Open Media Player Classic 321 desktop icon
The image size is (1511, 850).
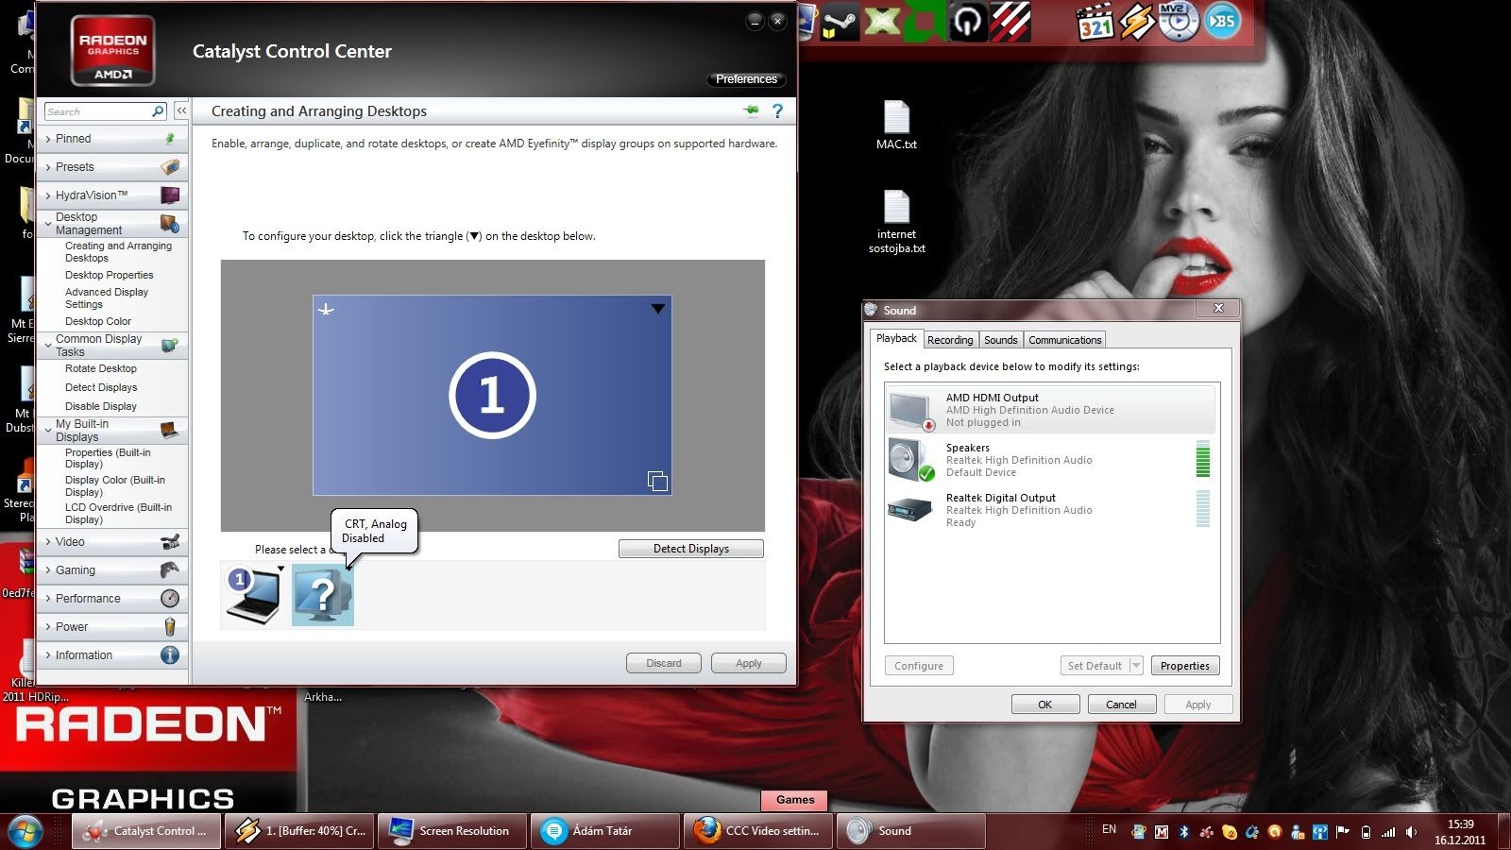1095,22
